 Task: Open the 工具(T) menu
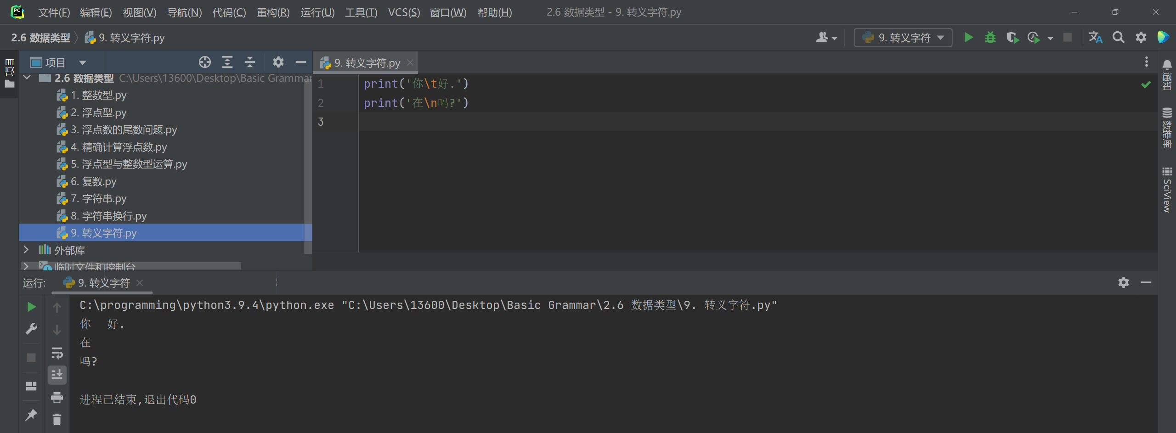coord(361,12)
